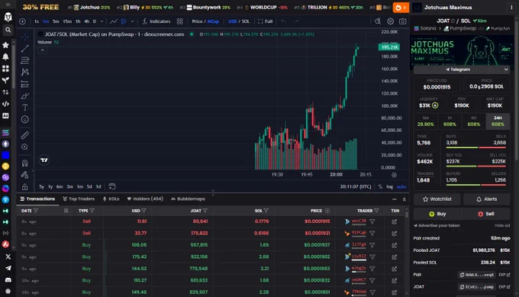Open multicharts grid icon in sidebar
This screenshot has width=519, height=297.
point(5,69)
